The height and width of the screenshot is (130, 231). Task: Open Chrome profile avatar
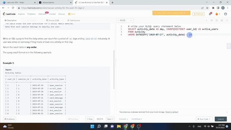(x=223, y=8)
